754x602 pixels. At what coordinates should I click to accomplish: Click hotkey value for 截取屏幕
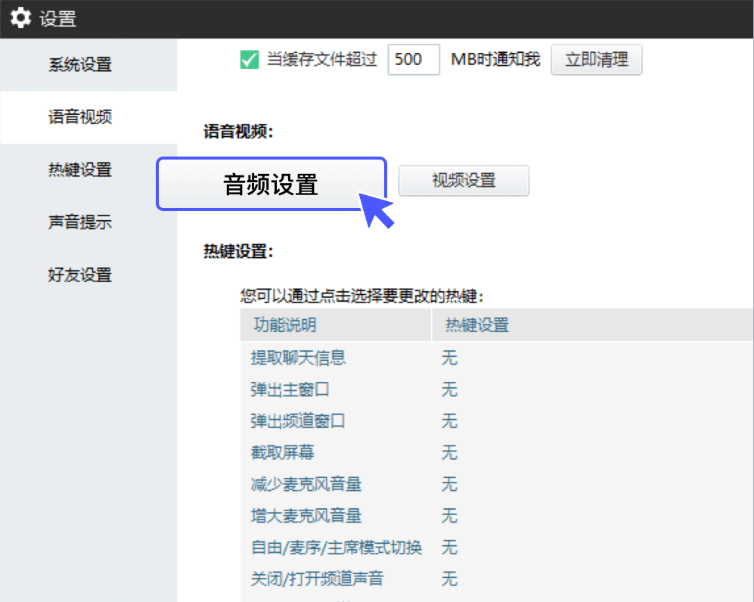click(450, 453)
